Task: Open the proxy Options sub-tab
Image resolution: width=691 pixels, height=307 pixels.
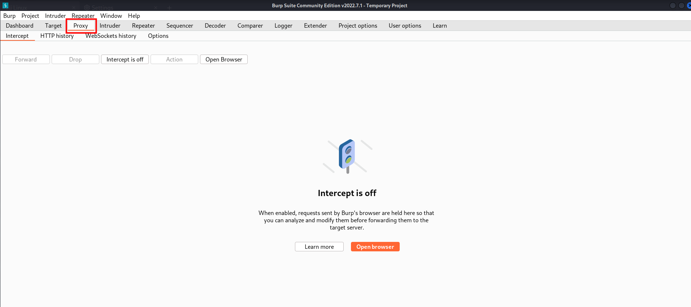Action: [158, 36]
